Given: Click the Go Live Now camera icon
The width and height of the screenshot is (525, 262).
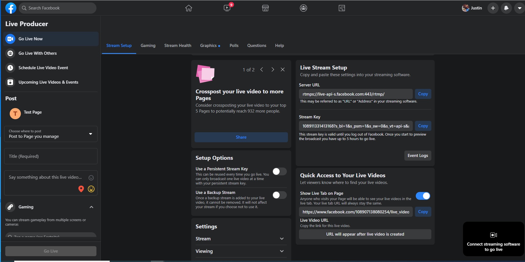Looking at the screenshot, I should [x=10, y=39].
